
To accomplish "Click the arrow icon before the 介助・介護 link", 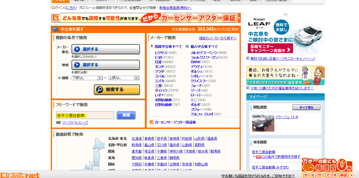I will [248, 88].
